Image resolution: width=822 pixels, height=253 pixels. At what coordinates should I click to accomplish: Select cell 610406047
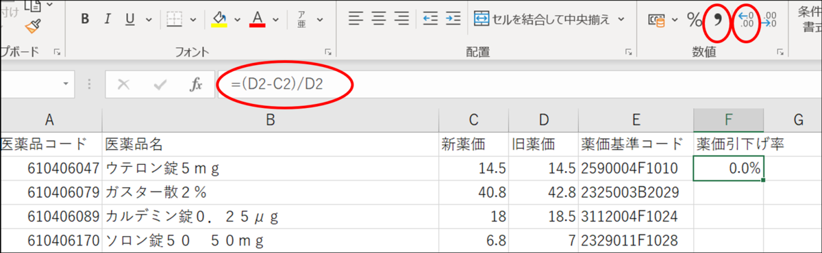point(51,168)
